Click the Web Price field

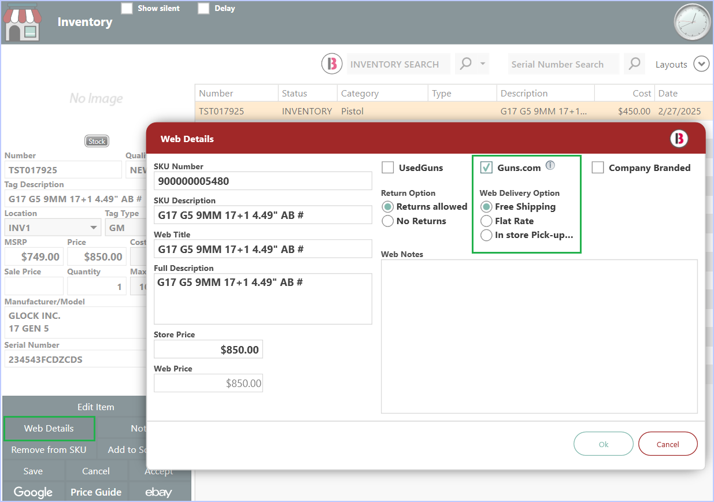(x=208, y=383)
